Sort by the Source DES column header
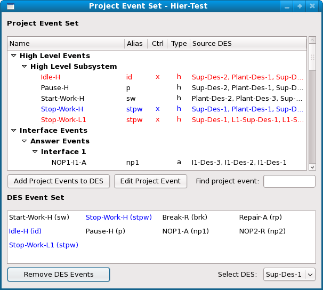323x290 pixels. pyautogui.click(x=247, y=44)
